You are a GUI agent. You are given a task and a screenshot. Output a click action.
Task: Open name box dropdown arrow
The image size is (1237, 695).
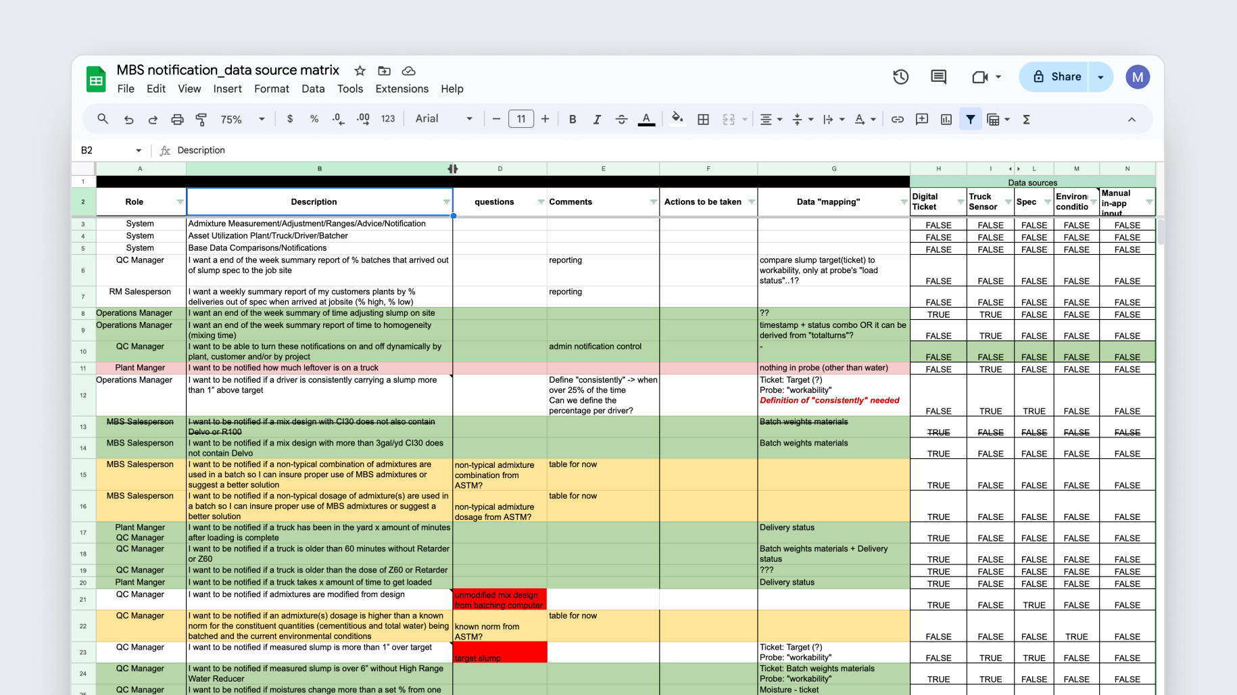coord(139,150)
